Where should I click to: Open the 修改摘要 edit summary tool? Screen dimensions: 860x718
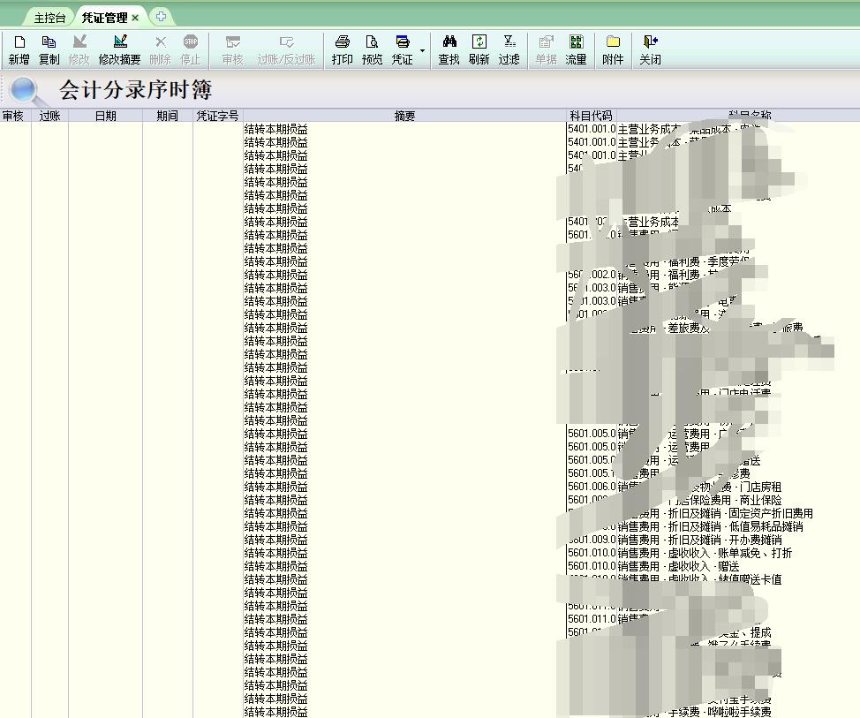[x=119, y=50]
